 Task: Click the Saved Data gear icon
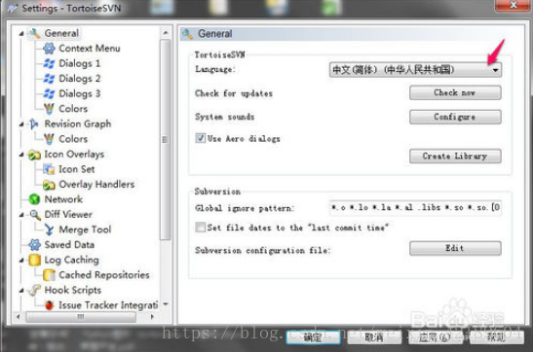coord(34,244)
